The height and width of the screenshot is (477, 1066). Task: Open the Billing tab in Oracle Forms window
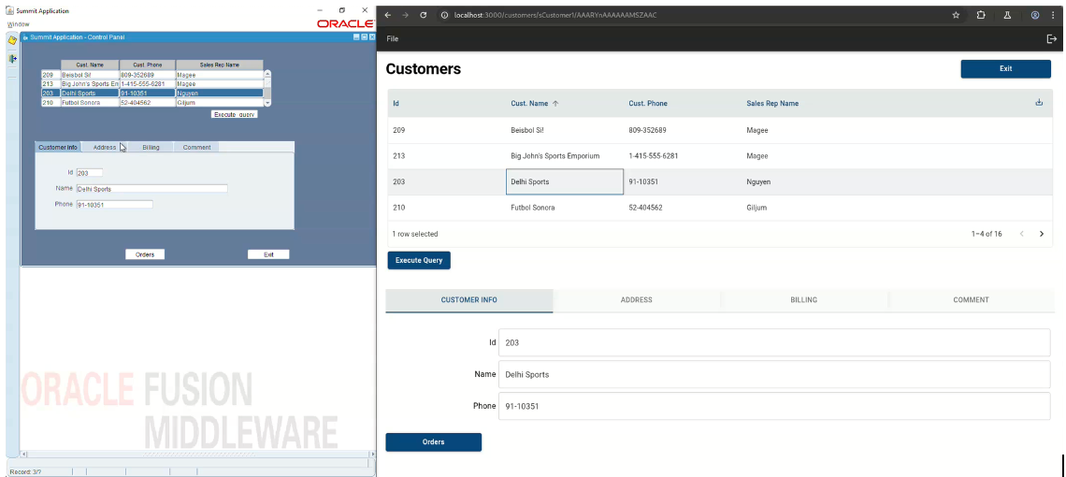(x=151, y=147)
